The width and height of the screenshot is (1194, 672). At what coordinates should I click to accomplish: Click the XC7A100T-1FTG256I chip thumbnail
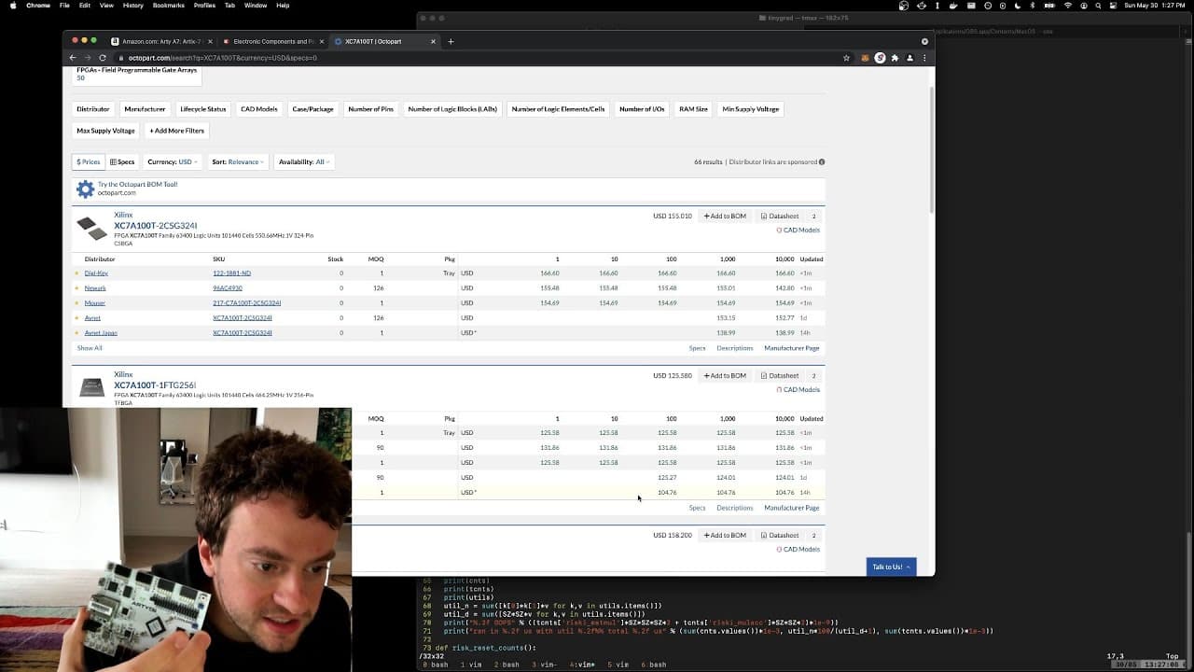91,387
